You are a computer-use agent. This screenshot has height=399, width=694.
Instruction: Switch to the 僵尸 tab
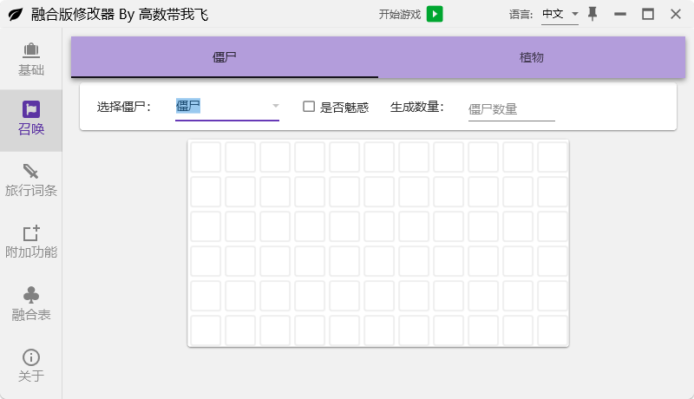[225, 57]
